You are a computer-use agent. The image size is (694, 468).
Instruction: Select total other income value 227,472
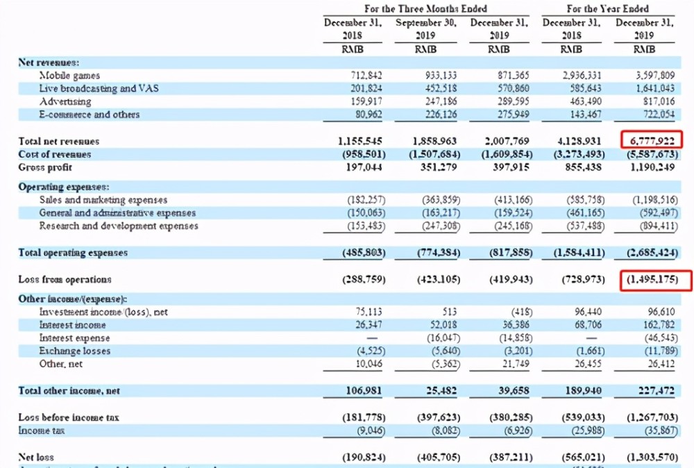(x=657, y=391)
